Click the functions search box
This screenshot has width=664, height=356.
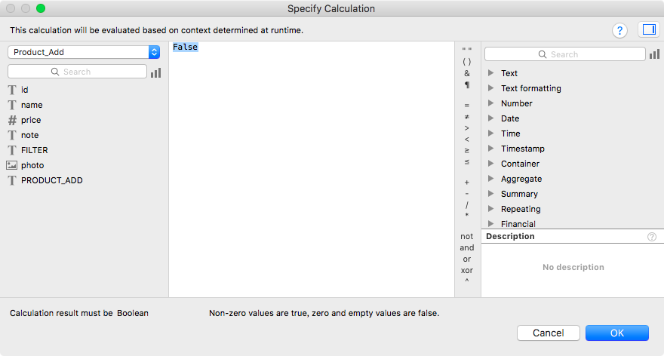point(565,54)
